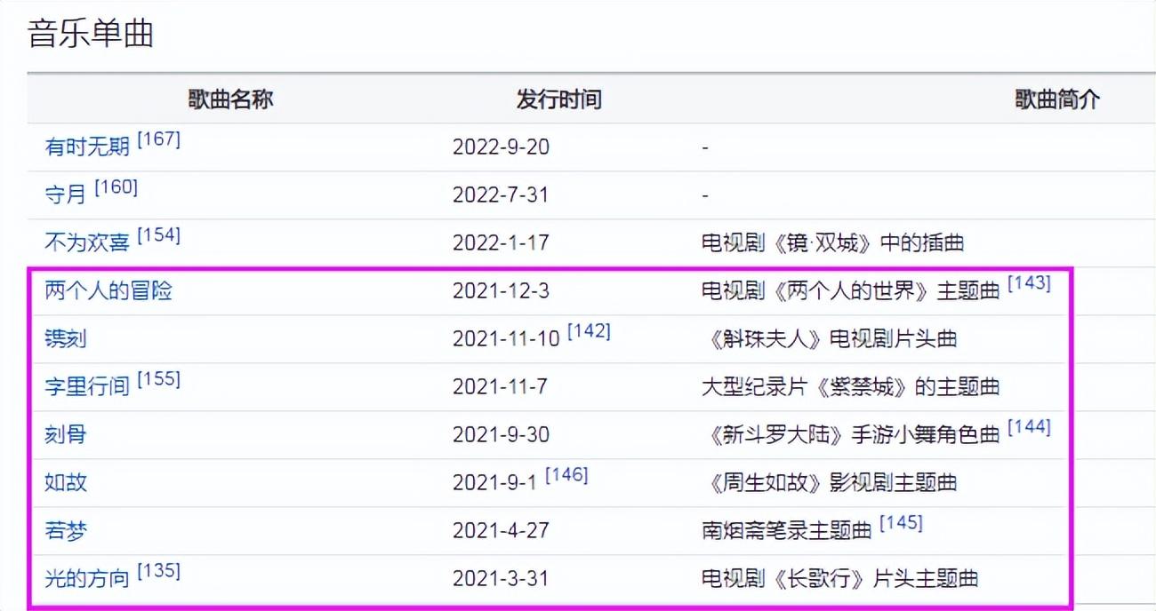Screen dimensions: 1156x611
Task: Click the 歌曲名称 column header
Action: click(230, 99)
